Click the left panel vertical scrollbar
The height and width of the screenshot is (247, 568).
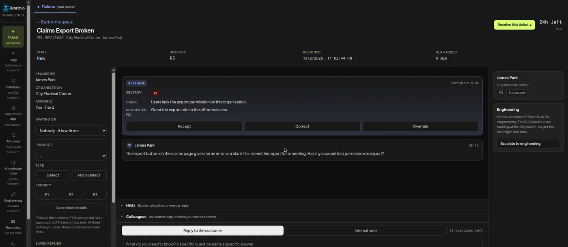[114, 138]
